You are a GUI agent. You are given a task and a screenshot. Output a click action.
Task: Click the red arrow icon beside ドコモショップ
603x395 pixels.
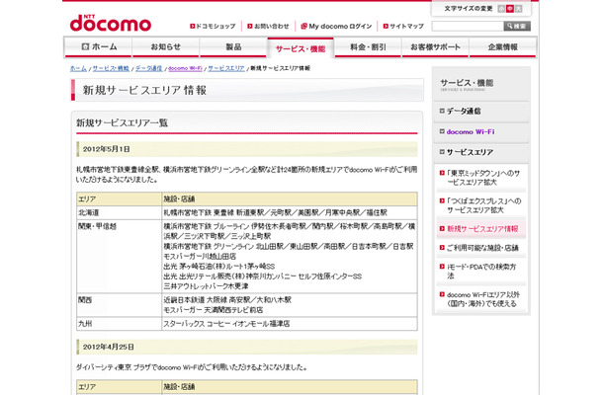(x=193, y=26)
